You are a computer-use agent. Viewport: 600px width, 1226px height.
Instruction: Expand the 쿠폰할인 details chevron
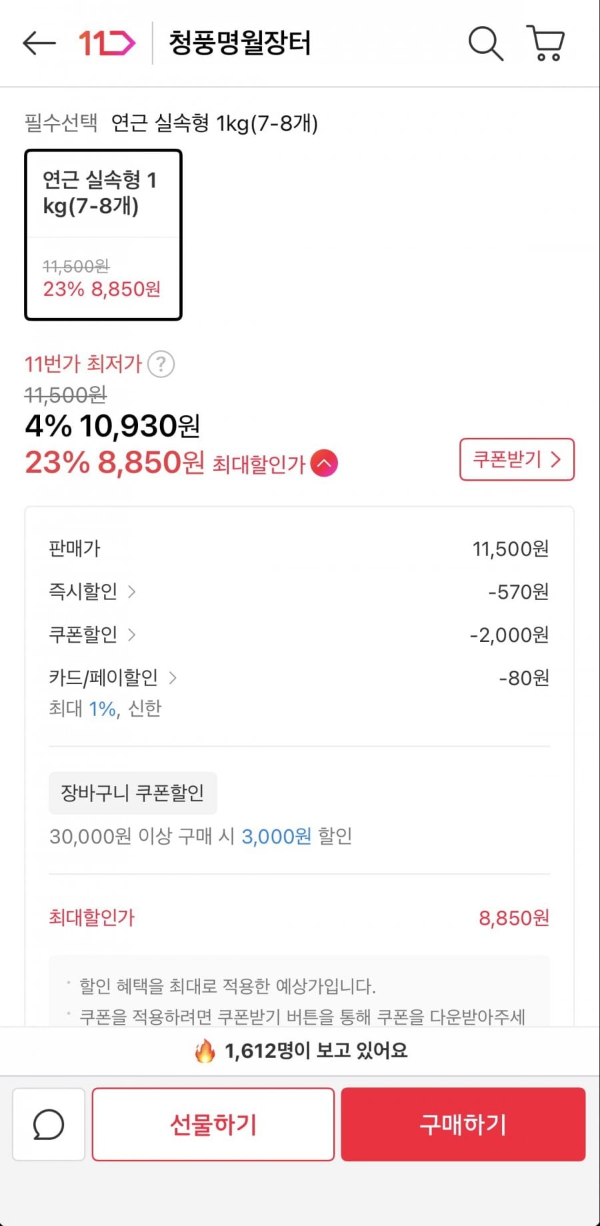coord(131,635)
